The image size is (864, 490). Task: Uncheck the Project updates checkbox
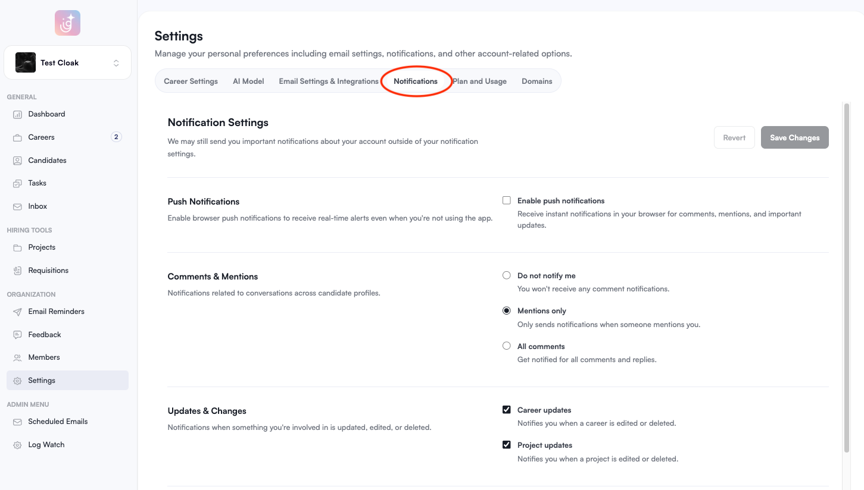(507, 445)
